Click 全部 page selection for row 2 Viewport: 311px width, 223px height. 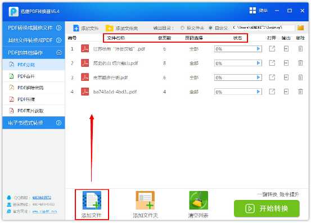pyautogui.click(x=194, y=63)
